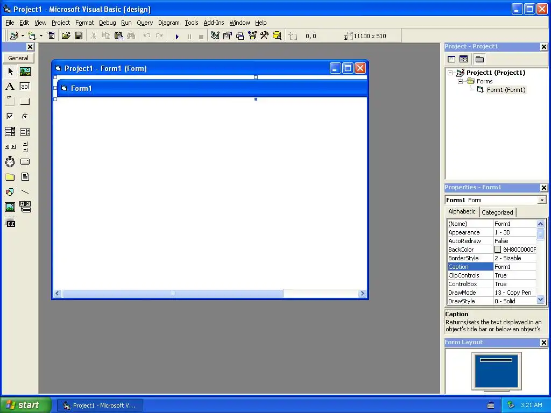Viewport: 551px width, 413px height.
Task: Open the Project menu
Action: tap(61, 23)
